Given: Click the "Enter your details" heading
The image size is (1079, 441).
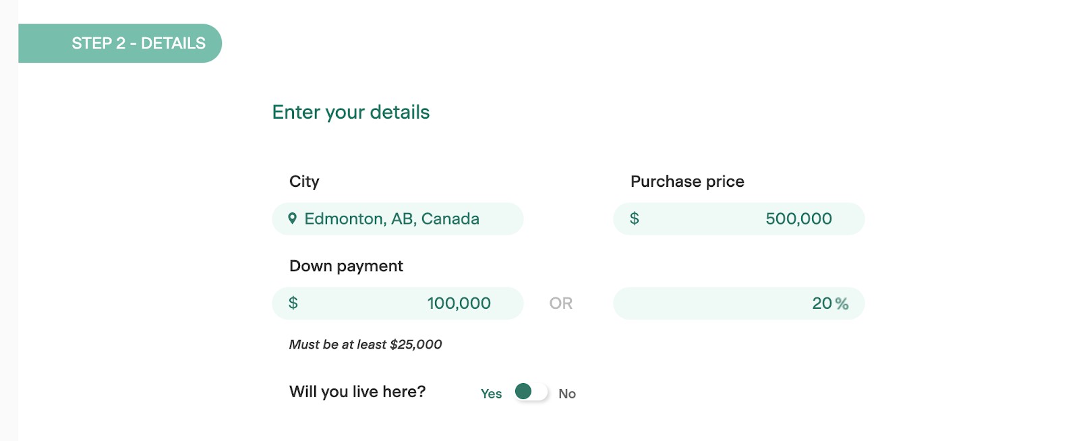Looking at the screenshot, I should point(351,112).
